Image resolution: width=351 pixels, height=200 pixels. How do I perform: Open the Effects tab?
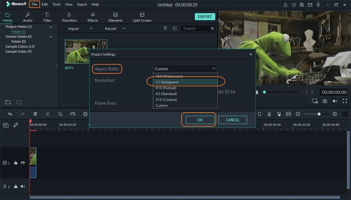pos(92,17)
